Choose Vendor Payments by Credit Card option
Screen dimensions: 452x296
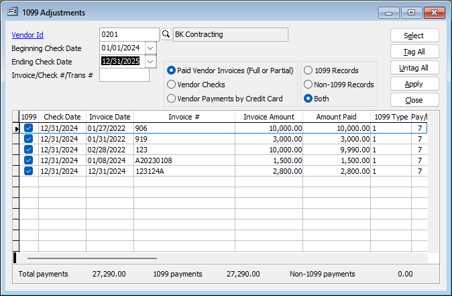[172, 99]
